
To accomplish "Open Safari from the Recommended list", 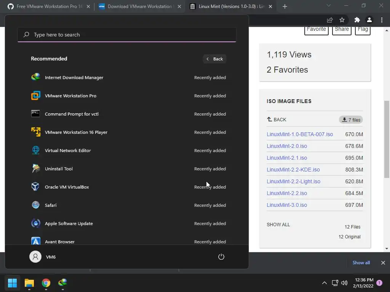I will pyautogui.click(x=128, y=205).
